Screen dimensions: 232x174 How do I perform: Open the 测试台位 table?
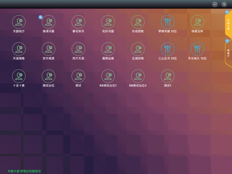(49, 76)
